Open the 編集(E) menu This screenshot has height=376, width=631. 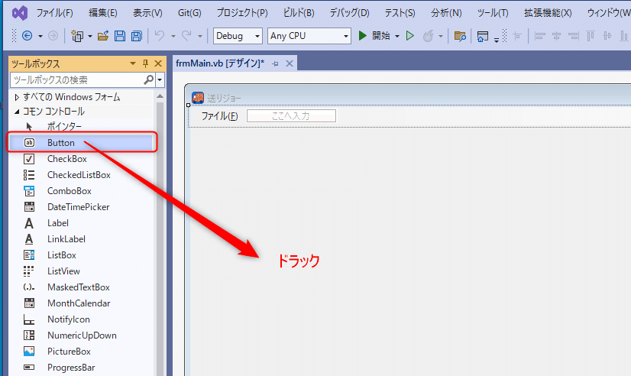pos(103,13)
